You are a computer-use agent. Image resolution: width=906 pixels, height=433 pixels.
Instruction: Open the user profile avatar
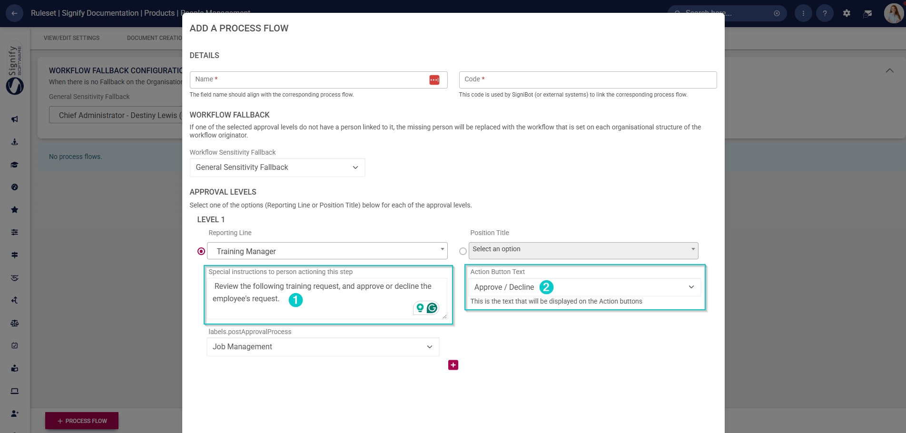pos(894,13)
